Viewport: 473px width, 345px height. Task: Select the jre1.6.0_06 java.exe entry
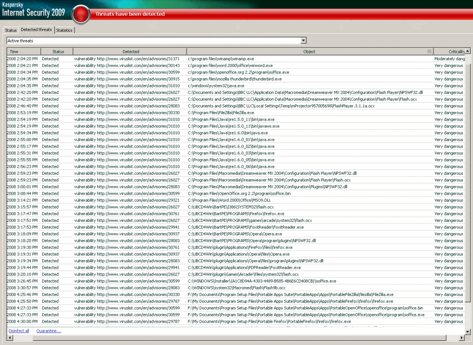231,167
